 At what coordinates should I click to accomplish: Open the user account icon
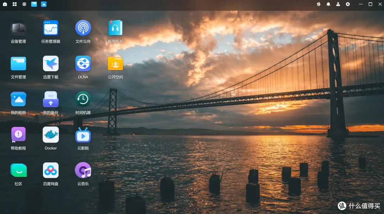tap(338, 4)
